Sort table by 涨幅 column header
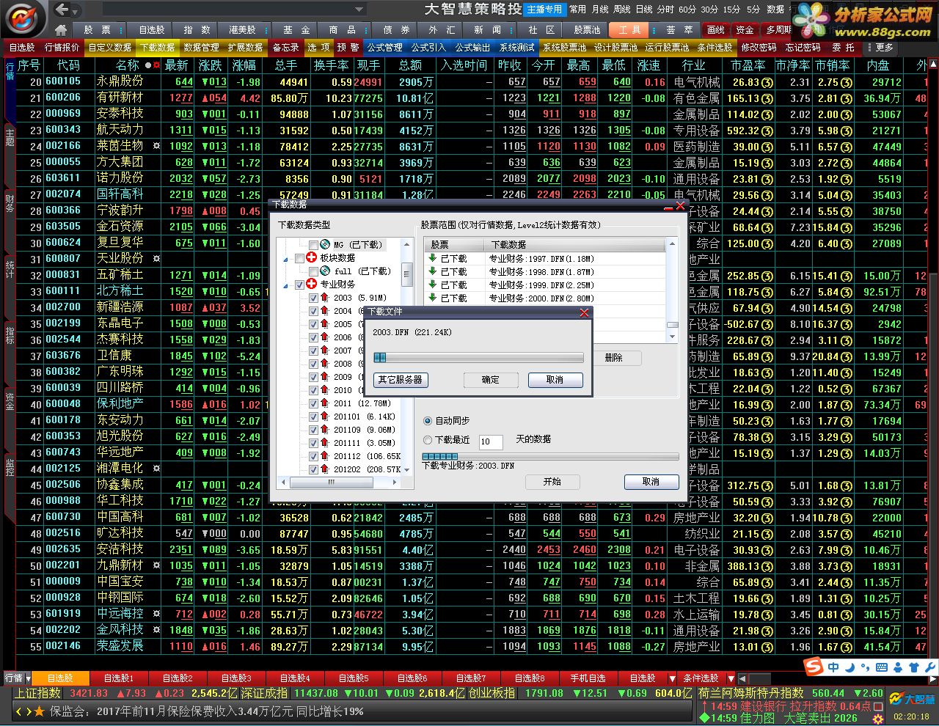 pyautogui.click(x=245, y=65)
